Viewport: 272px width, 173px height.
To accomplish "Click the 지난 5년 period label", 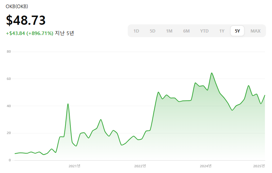I will [x=64, y=33].
